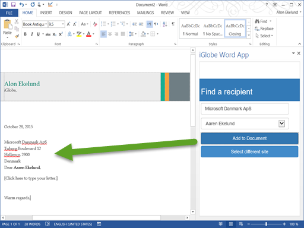This screenshot has height=228, width=304.
Task: Toggle Subscript formatting
Action: pos(55,34)
